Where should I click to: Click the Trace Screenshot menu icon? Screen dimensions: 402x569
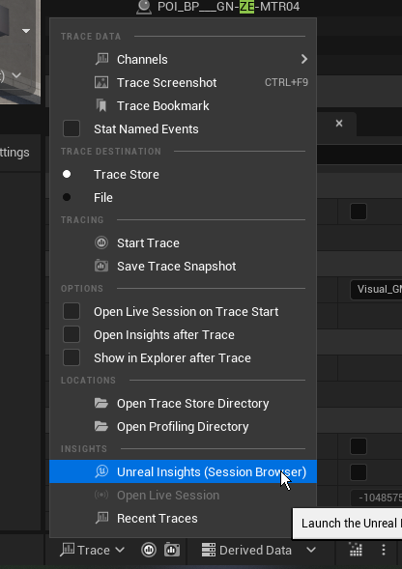coord(101,82)
